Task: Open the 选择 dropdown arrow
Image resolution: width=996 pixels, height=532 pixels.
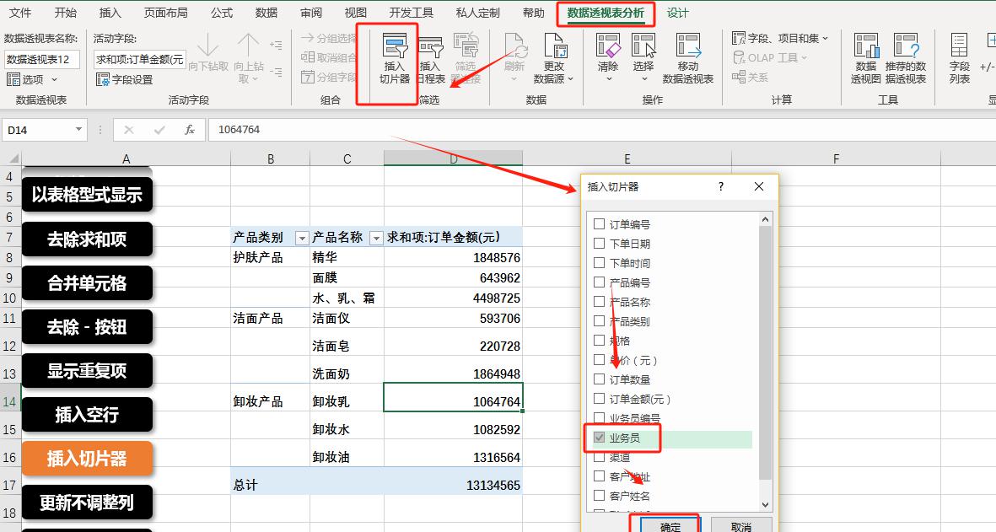Action: [644, 79]
